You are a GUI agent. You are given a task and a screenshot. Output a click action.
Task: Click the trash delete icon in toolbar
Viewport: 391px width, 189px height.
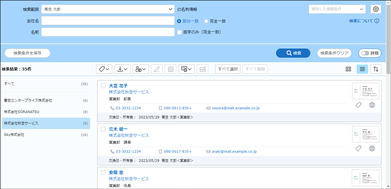pos(170,69)
